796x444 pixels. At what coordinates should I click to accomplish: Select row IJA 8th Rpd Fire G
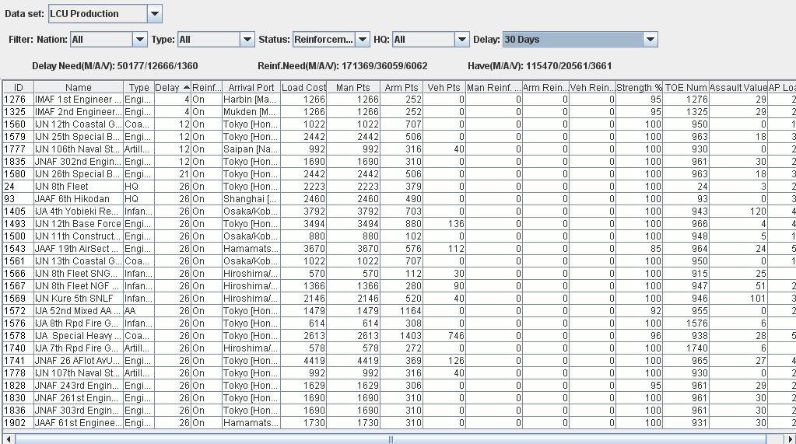click(398, 323)
